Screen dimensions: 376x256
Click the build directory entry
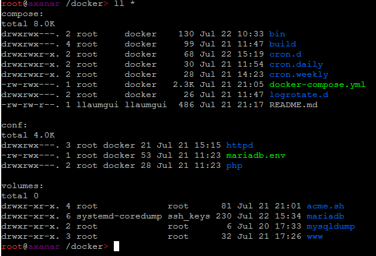pyautogui.click(x=282, y=44)
